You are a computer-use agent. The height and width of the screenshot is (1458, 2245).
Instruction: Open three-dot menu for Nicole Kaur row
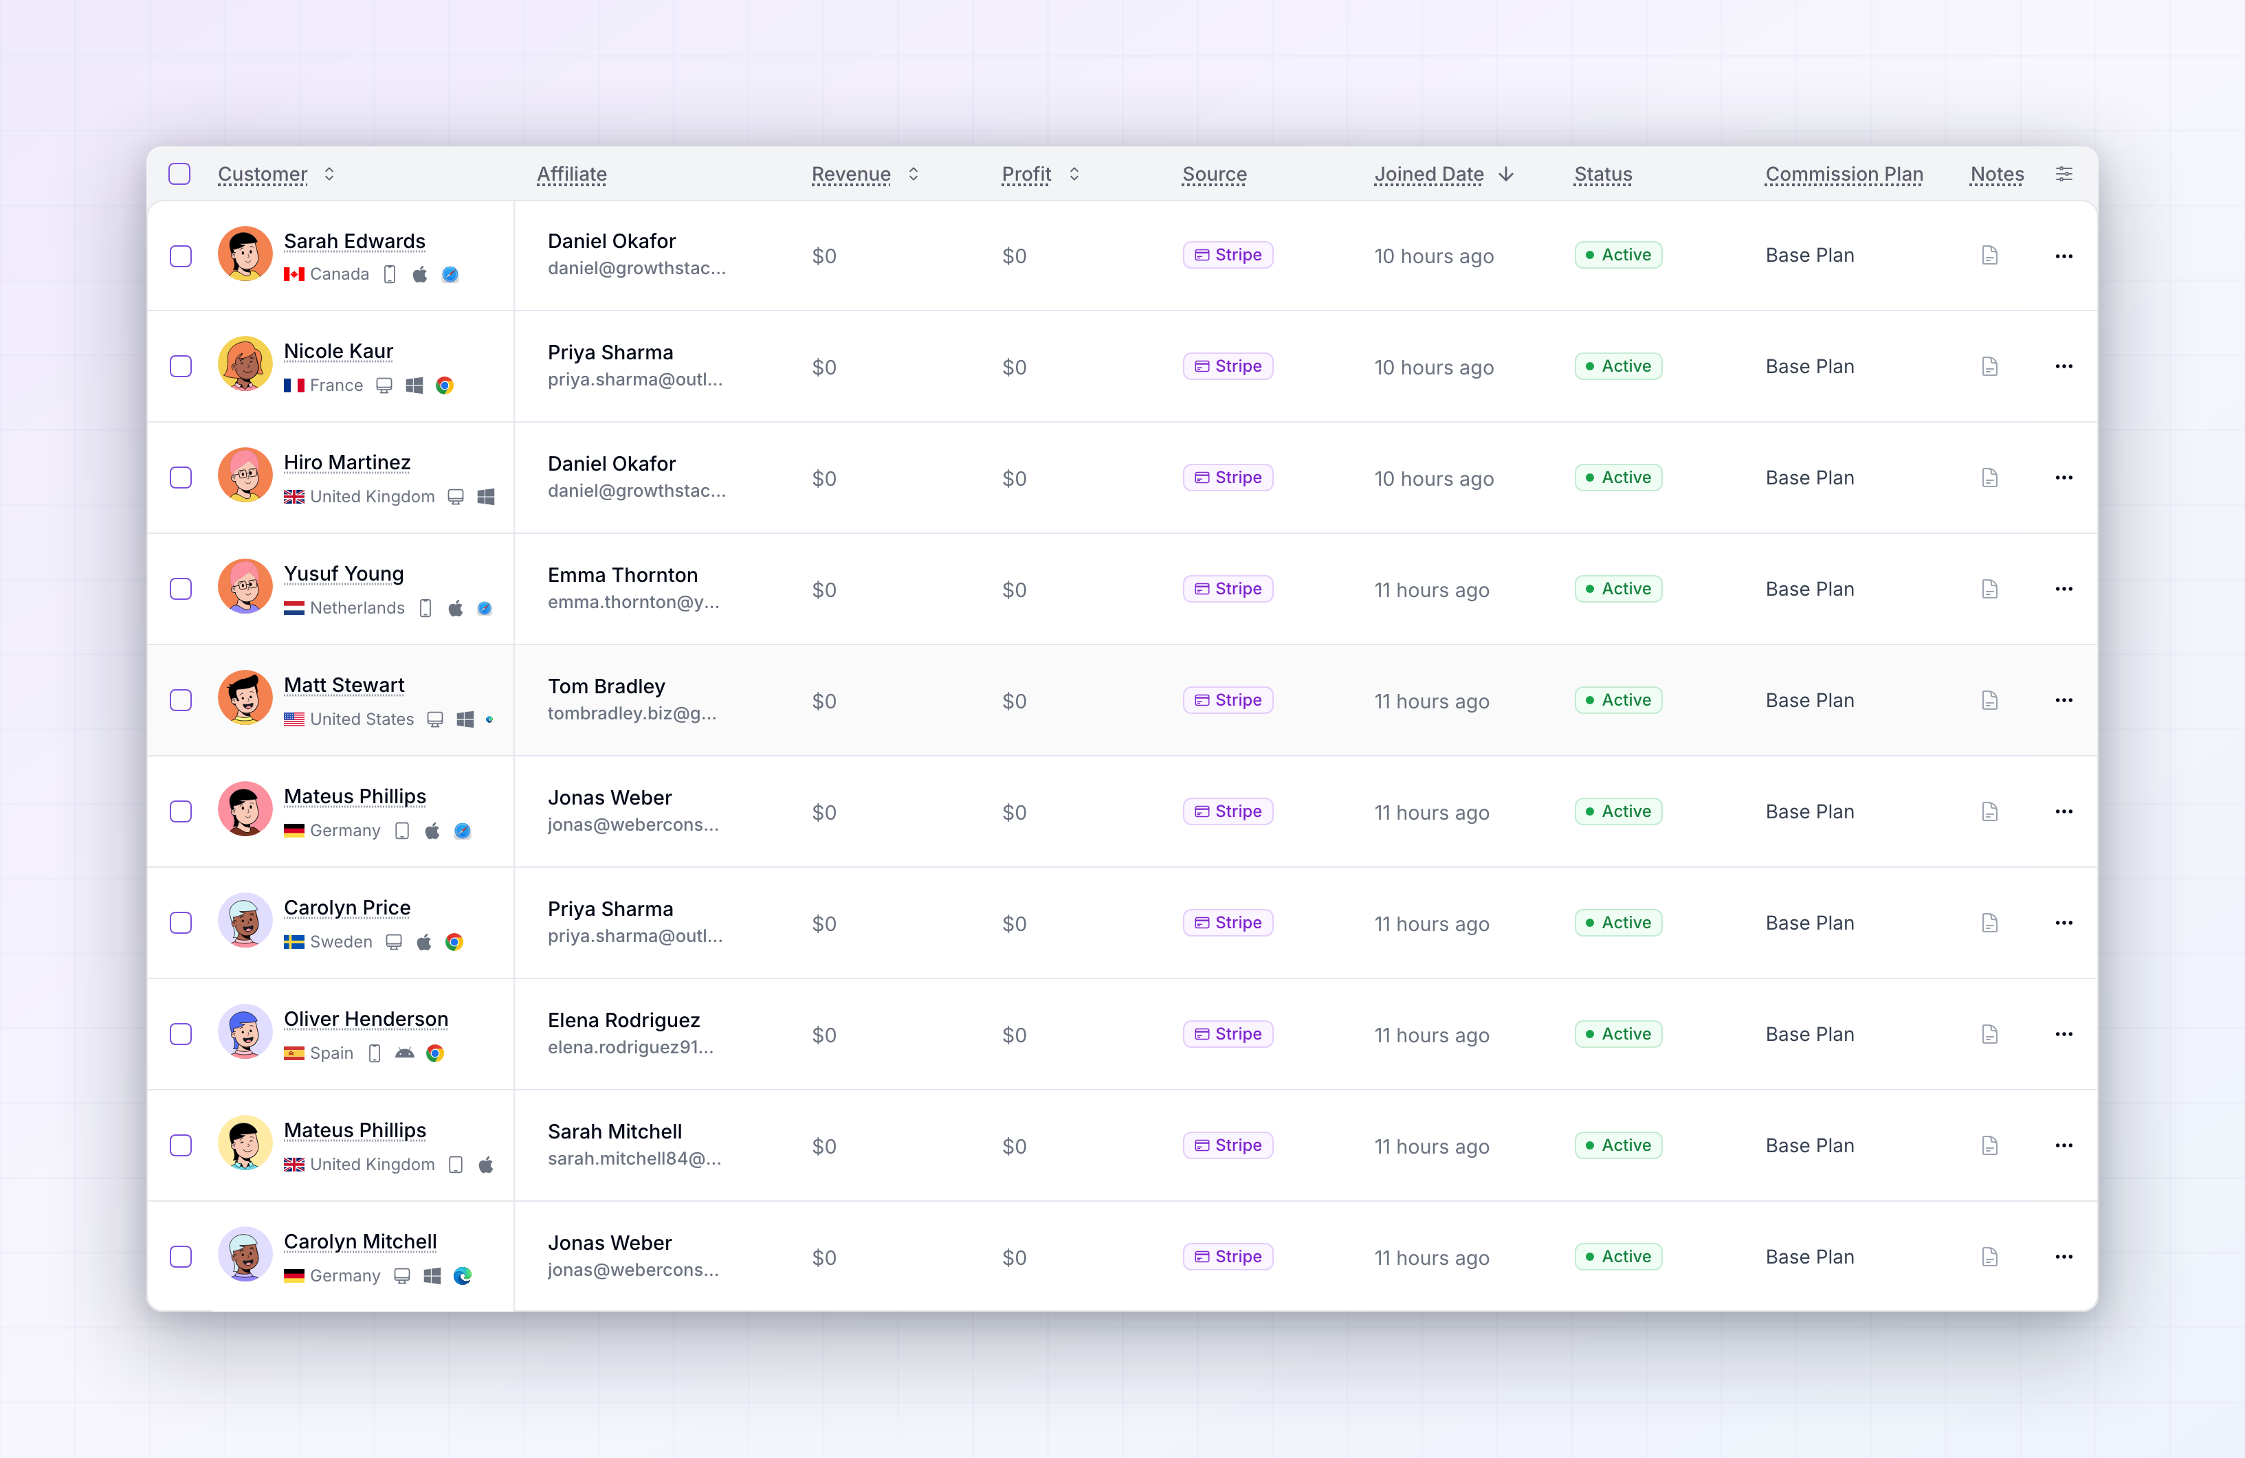click(2063, 367)
